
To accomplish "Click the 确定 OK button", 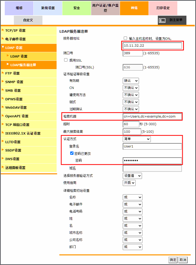I will [x=173, y=260].
